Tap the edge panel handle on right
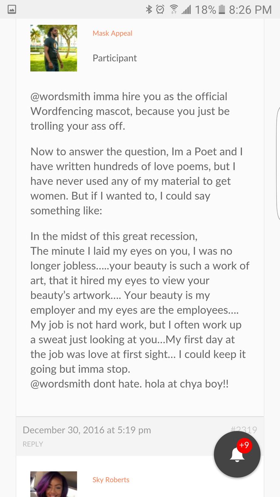Viewport: 280px width, 497px height. coord(278,164)
